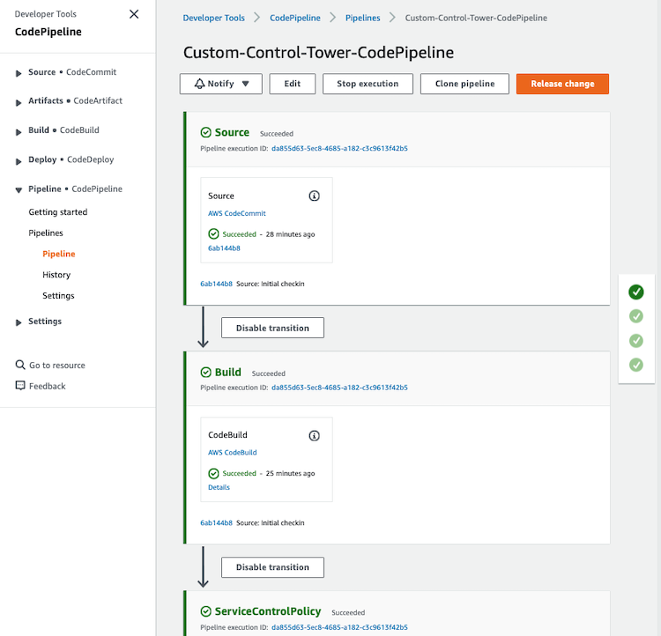This screenshot has height=636, width=661.
Task: Click the Source stage heading text
Action: 232,132
